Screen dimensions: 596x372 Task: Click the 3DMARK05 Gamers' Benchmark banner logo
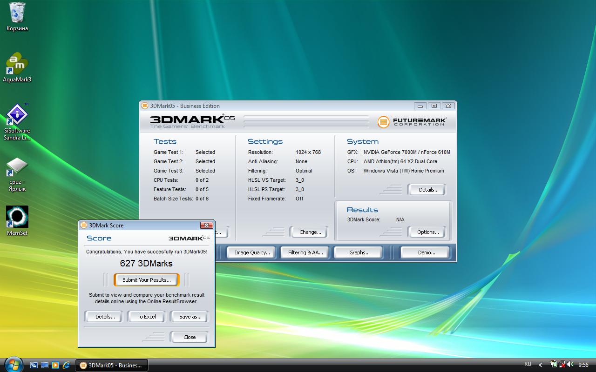192,121
